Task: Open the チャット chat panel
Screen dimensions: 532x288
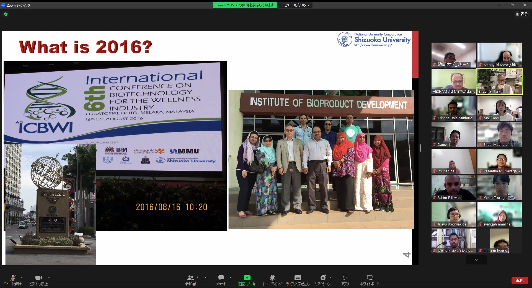Action: (221, 280)
